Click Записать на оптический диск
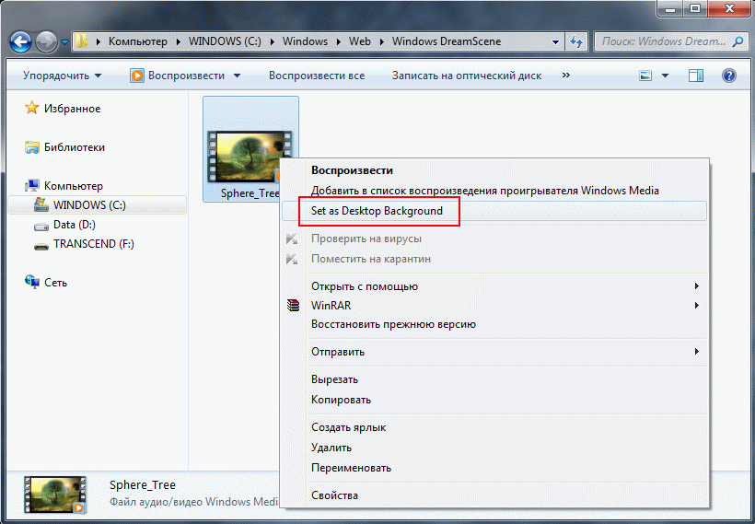The width and height of the screenshot is (755, 524). (x=467, y=76)
